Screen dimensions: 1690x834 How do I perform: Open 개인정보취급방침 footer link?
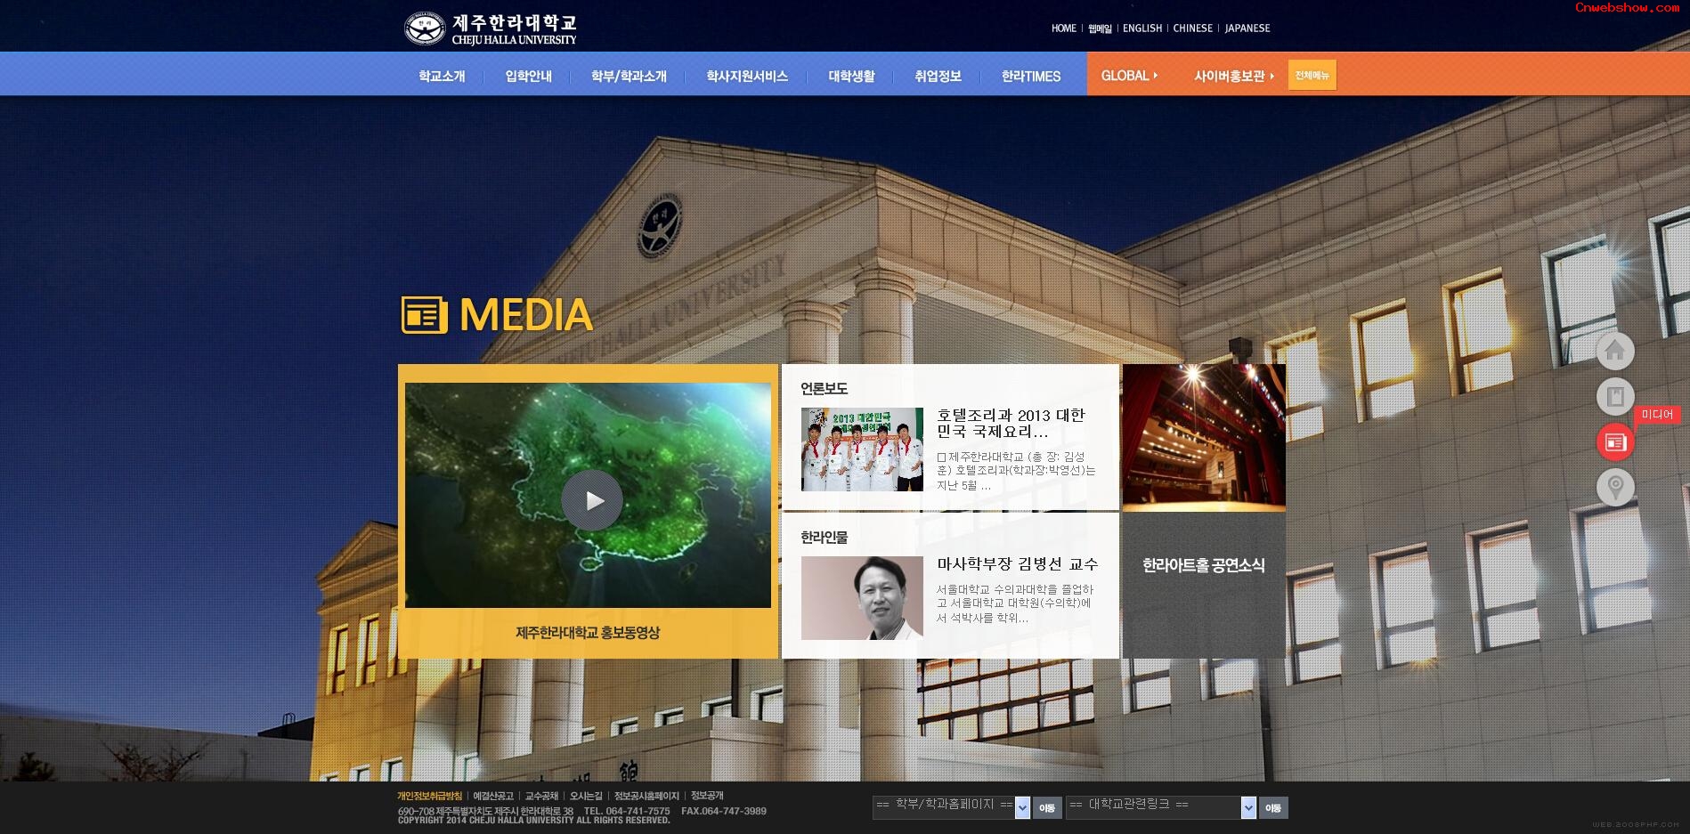point(429,796)
